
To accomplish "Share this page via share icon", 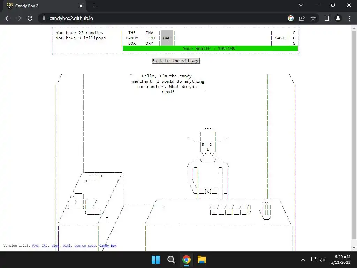I will point(302,18).
